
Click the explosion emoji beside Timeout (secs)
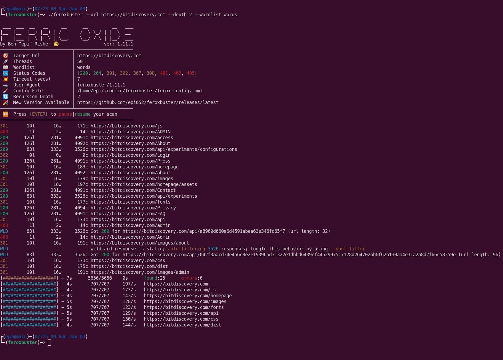click(5, 79)
